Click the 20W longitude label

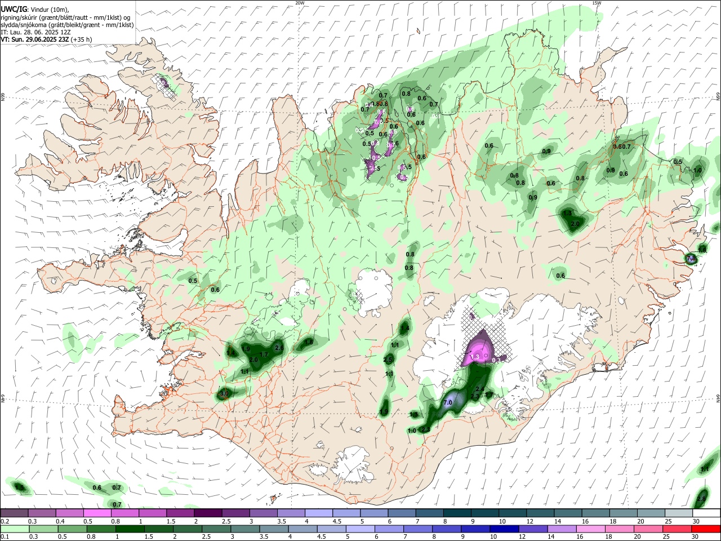click(x=300, y=3)
